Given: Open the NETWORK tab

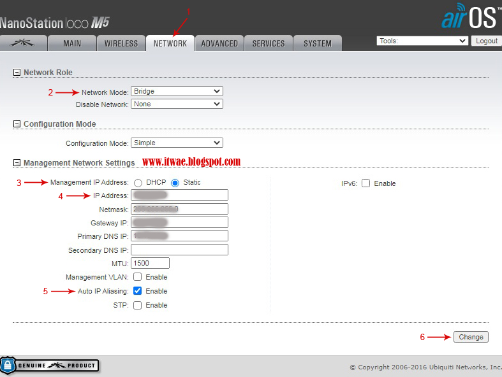Looking at the screenshot, I should tap(170, 43).
